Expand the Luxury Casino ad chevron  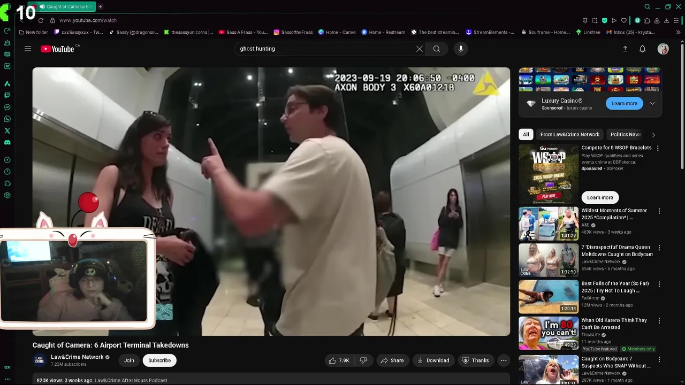tap(652, 103)
